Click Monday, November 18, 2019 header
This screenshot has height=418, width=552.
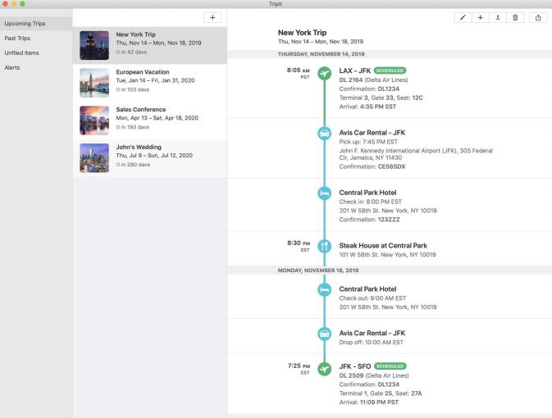[x=318, y=270]
